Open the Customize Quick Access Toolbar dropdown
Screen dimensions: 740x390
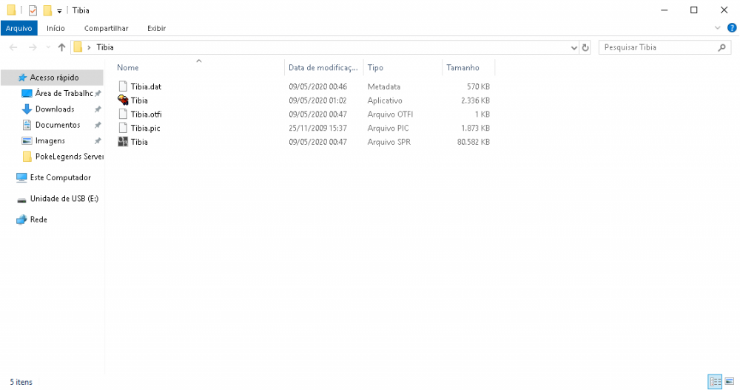[59, 11]
